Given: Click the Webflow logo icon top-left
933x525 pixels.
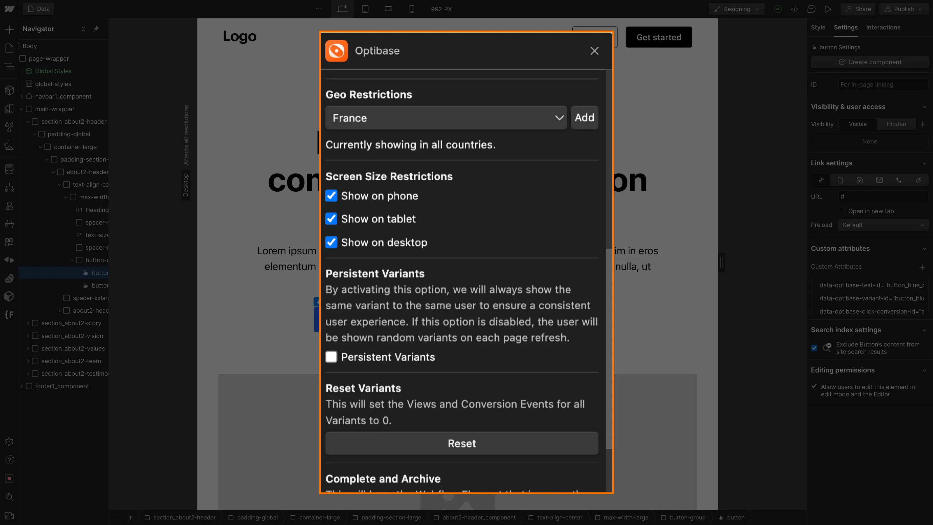Looking at the screenshot, I should pos(9,8).
